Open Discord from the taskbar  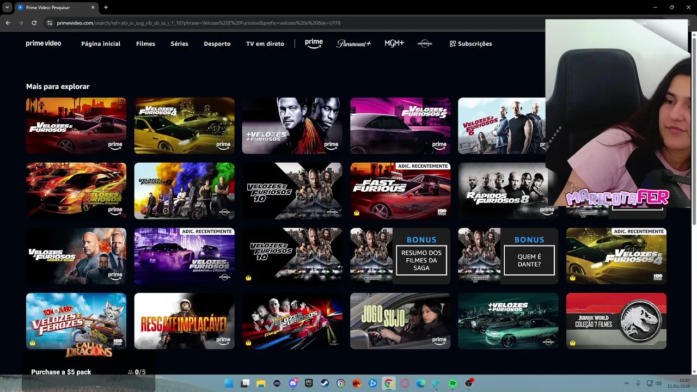pyautogui.click(x=293, y=383)
